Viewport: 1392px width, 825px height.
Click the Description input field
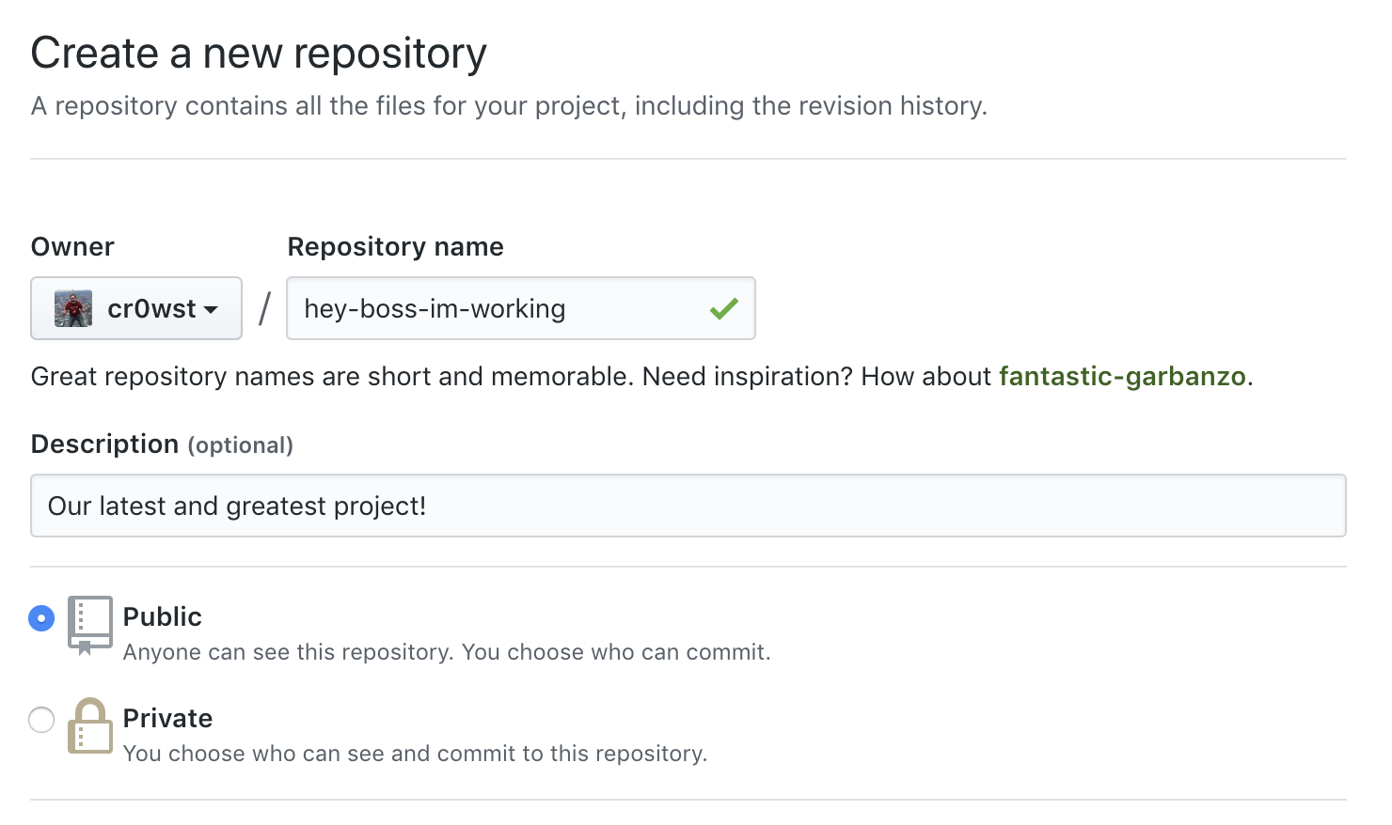coord(688,506)
